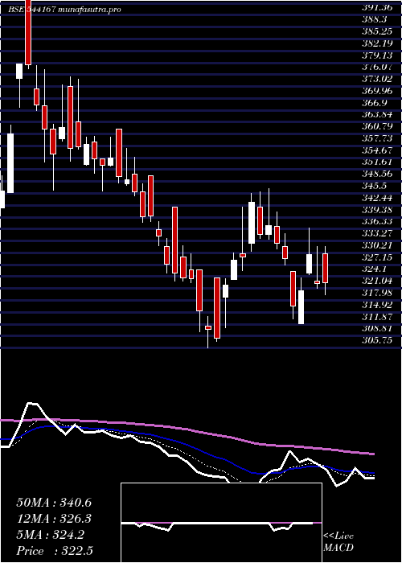
Task: Click the 317.98 price axis label
Action: click(377, 293)
